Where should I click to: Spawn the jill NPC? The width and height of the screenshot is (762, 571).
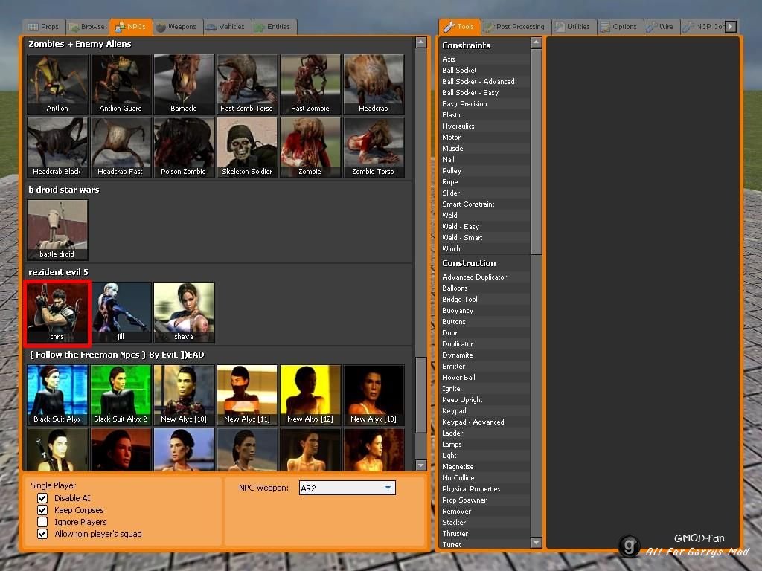[121, 312]
